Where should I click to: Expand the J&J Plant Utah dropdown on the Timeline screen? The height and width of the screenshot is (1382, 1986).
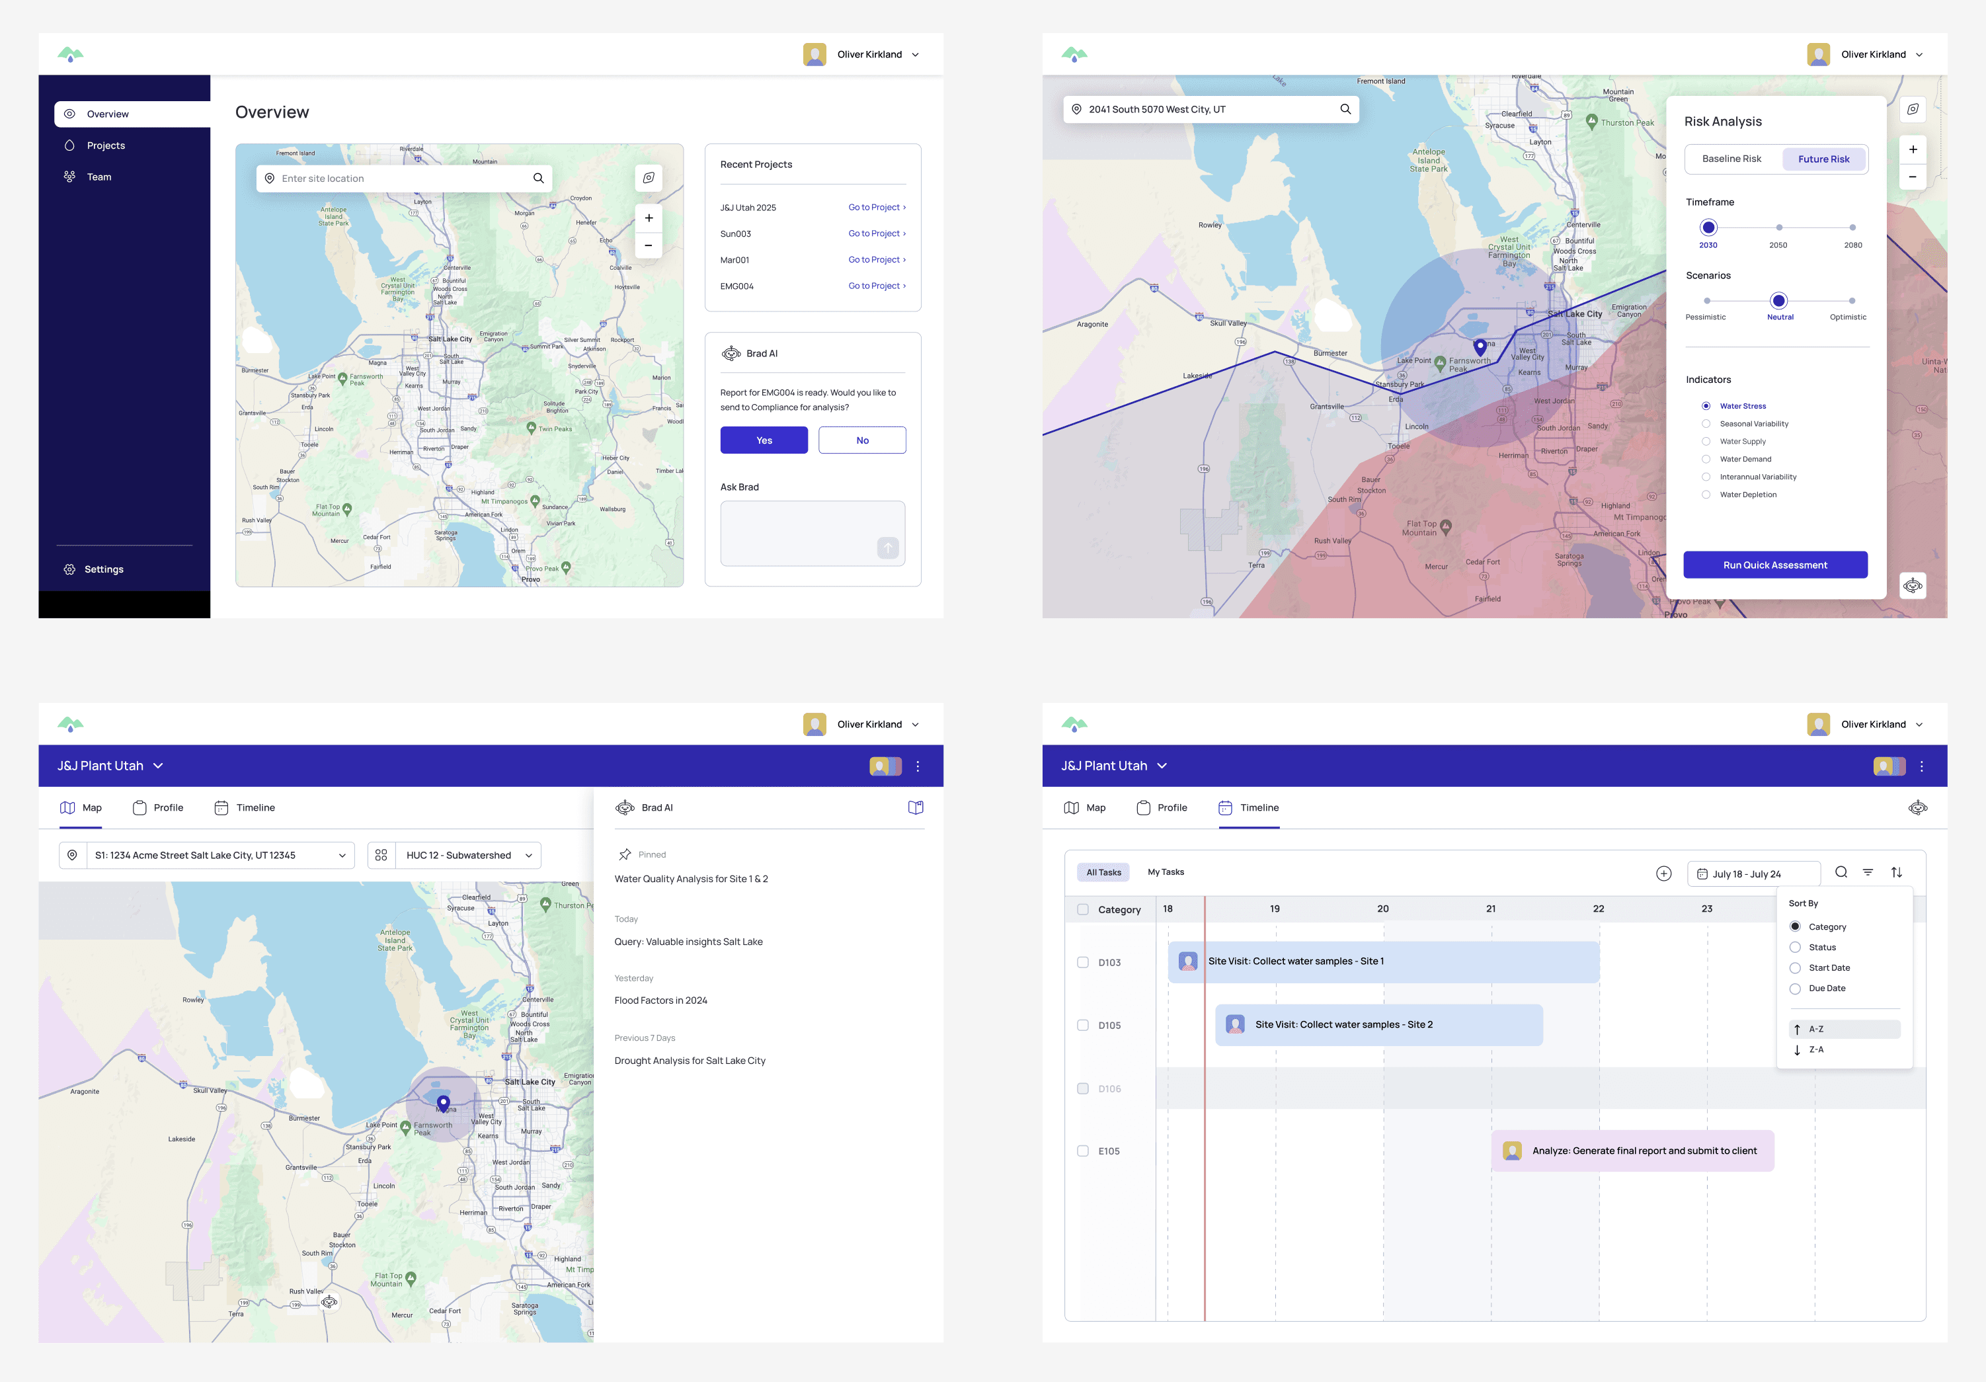click(1162, 766)
